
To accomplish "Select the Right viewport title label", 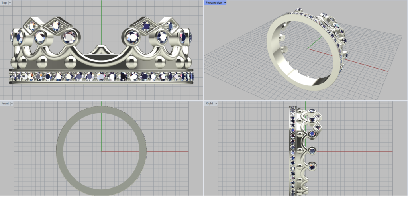I will click(209, 104).
